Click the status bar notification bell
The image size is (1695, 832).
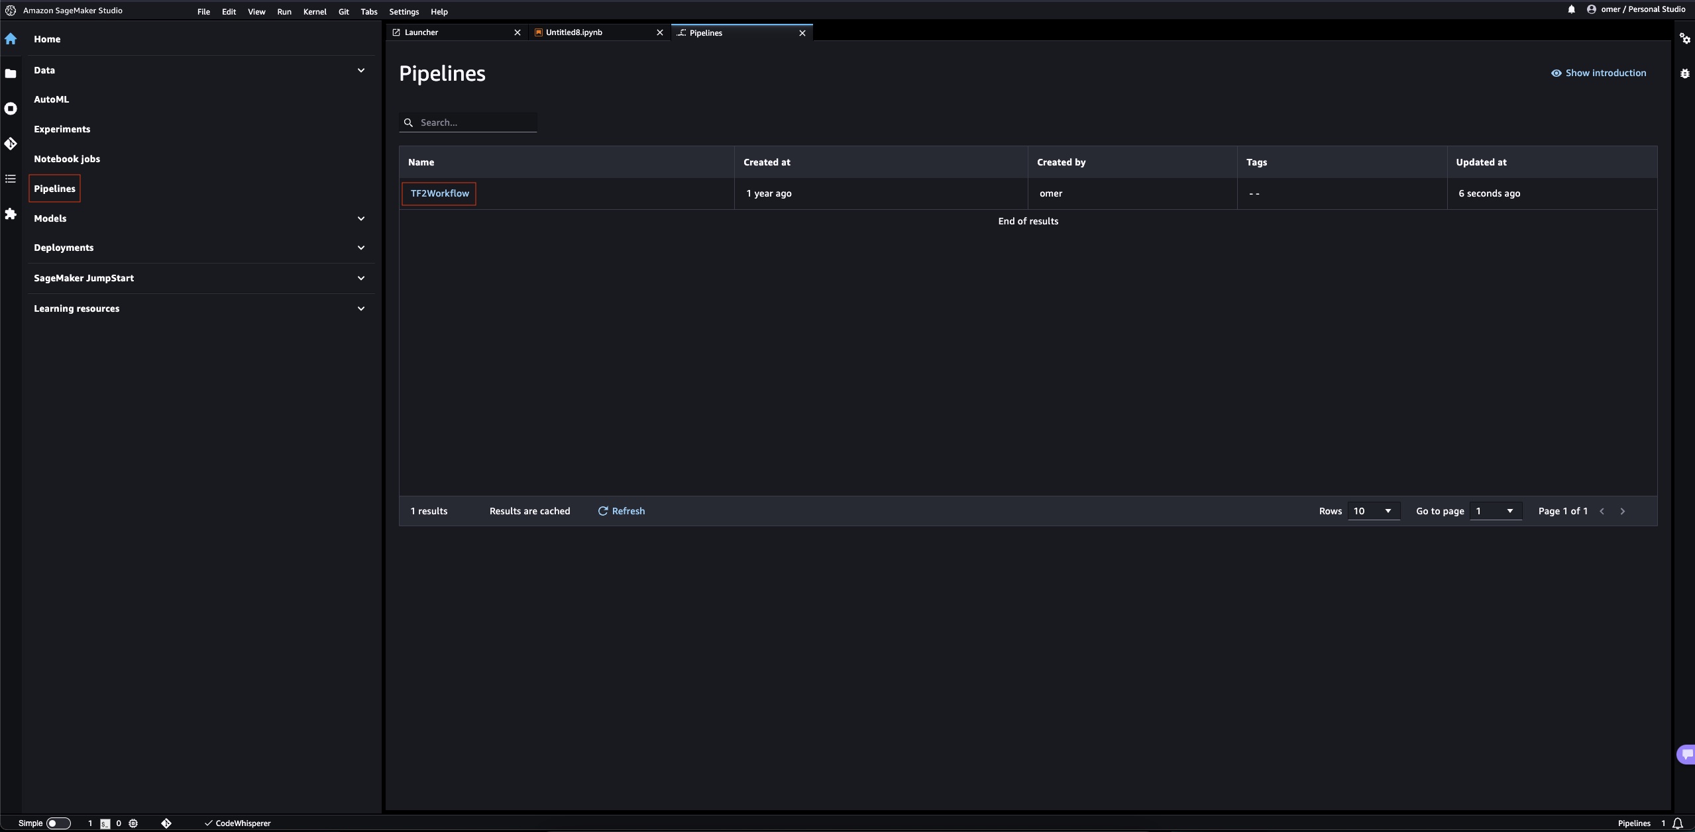click(x=1677, y=823)
